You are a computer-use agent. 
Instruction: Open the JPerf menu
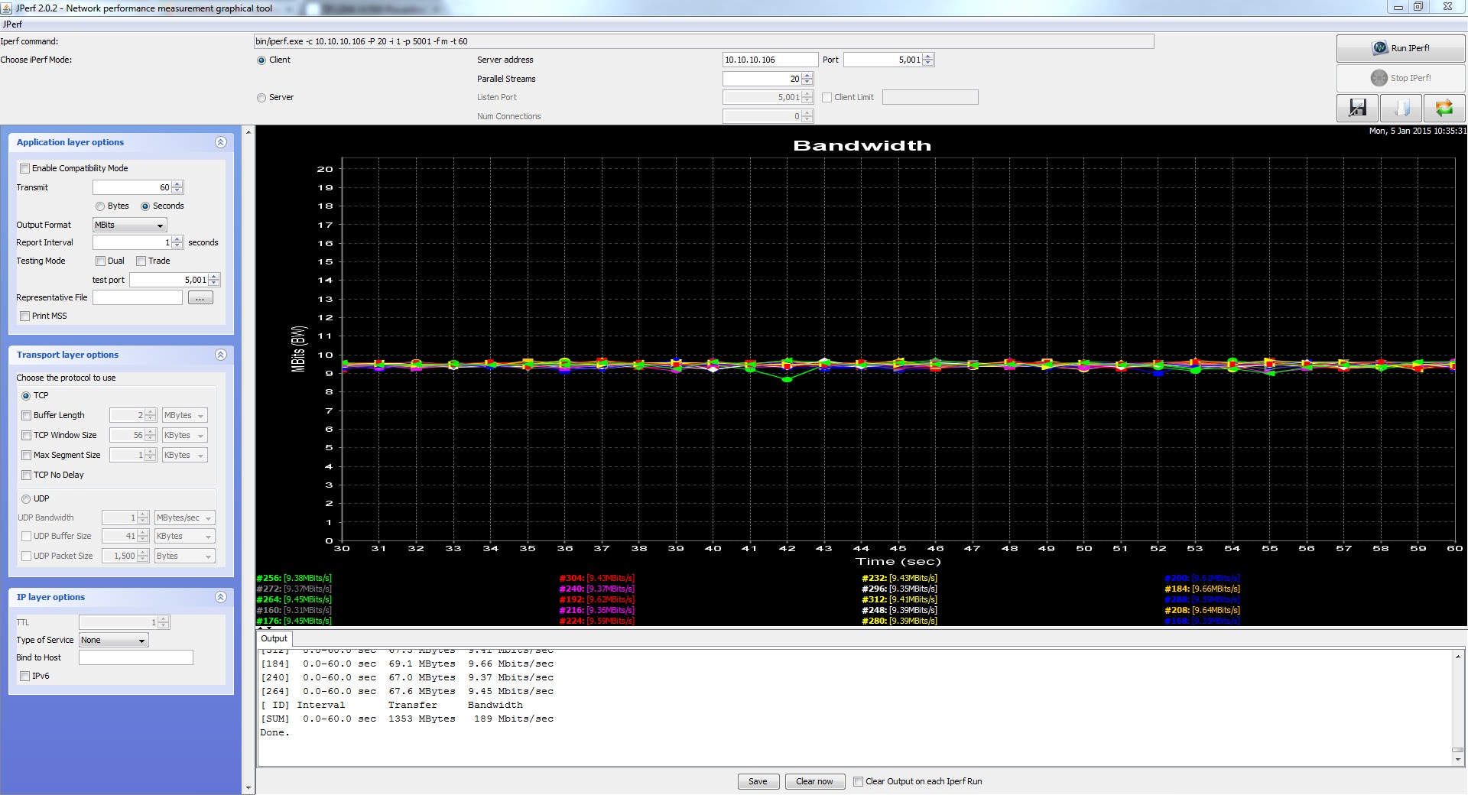tap(13, 24)
